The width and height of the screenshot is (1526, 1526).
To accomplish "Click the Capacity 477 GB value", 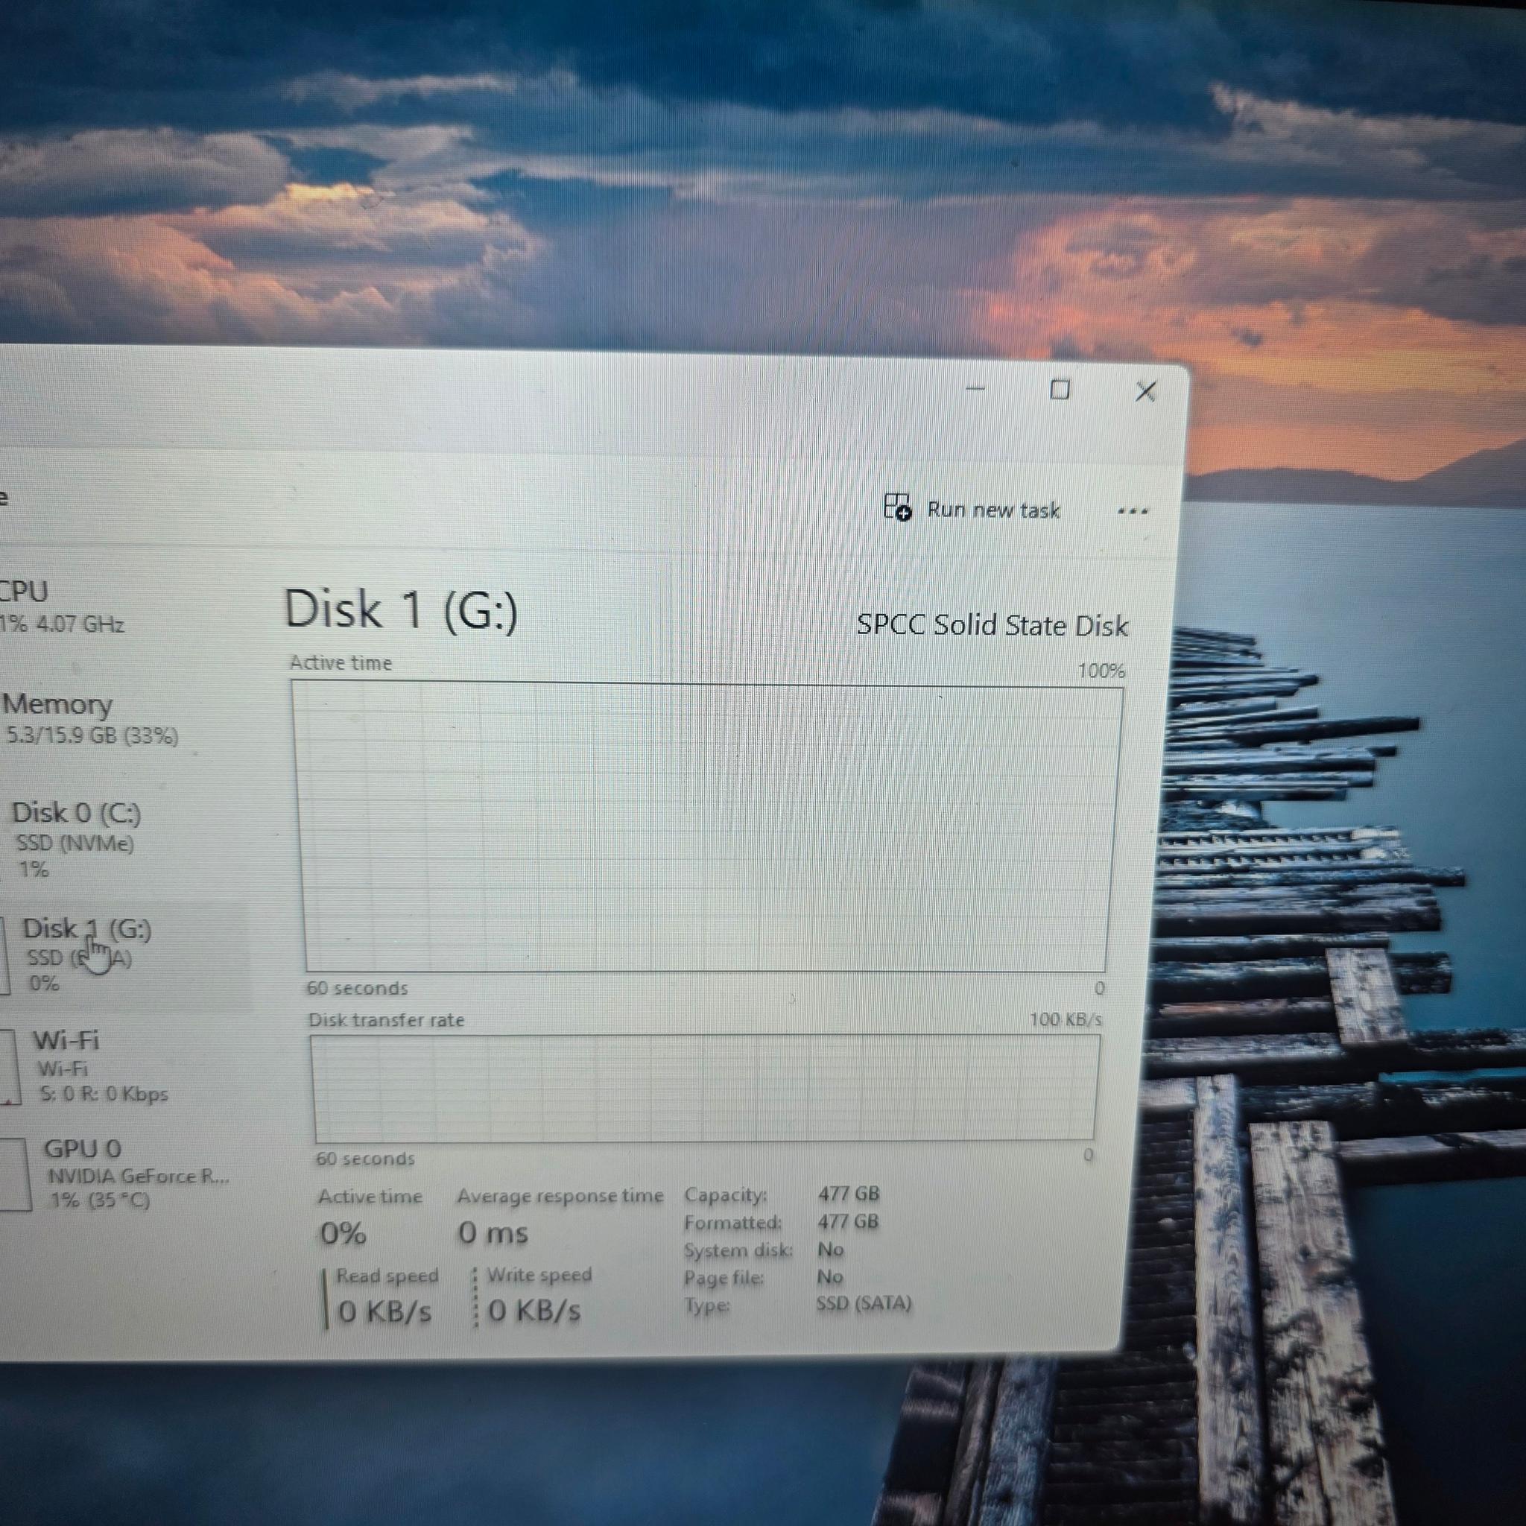I will click(848, 1194).
